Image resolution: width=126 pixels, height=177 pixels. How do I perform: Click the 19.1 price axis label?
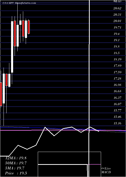coord(116,40)
